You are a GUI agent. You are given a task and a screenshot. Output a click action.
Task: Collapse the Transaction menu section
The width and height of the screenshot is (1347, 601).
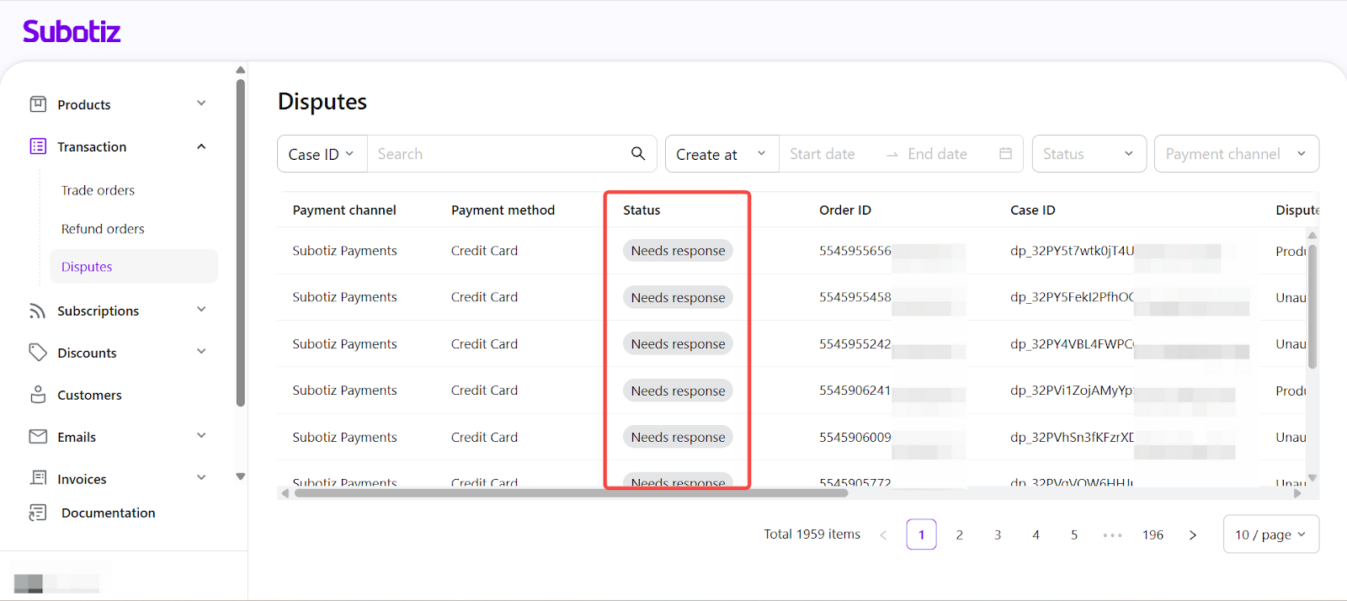201,146
